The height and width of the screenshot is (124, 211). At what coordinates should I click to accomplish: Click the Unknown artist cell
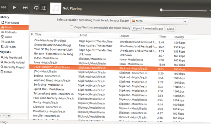pos(85,54)
